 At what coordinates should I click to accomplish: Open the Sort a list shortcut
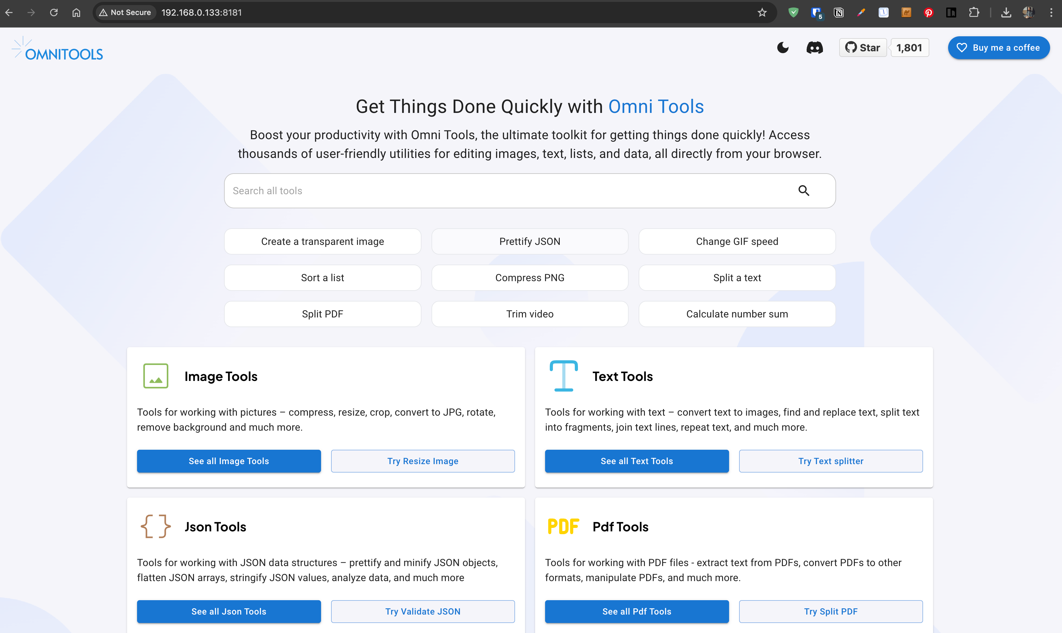323,278
